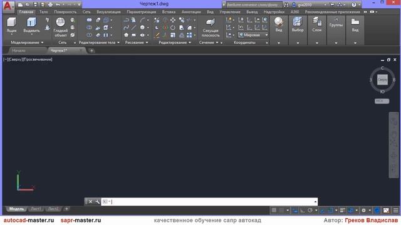Select the Scale tool in Редактирование panel
This screenshot has height=225, width=401.
(173, 35)
